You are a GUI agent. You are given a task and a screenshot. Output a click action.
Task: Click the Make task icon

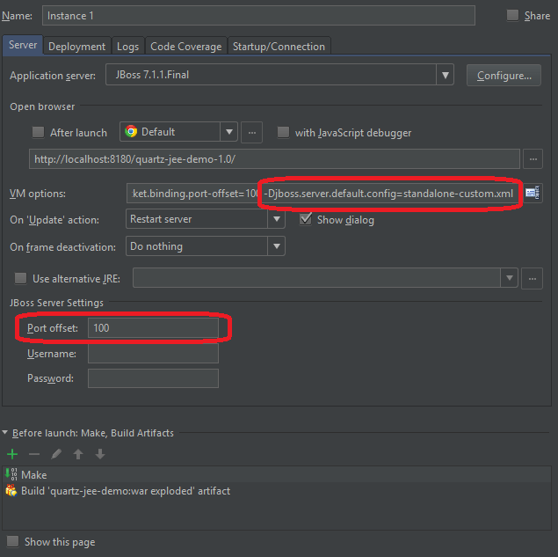tap(11, 474)
